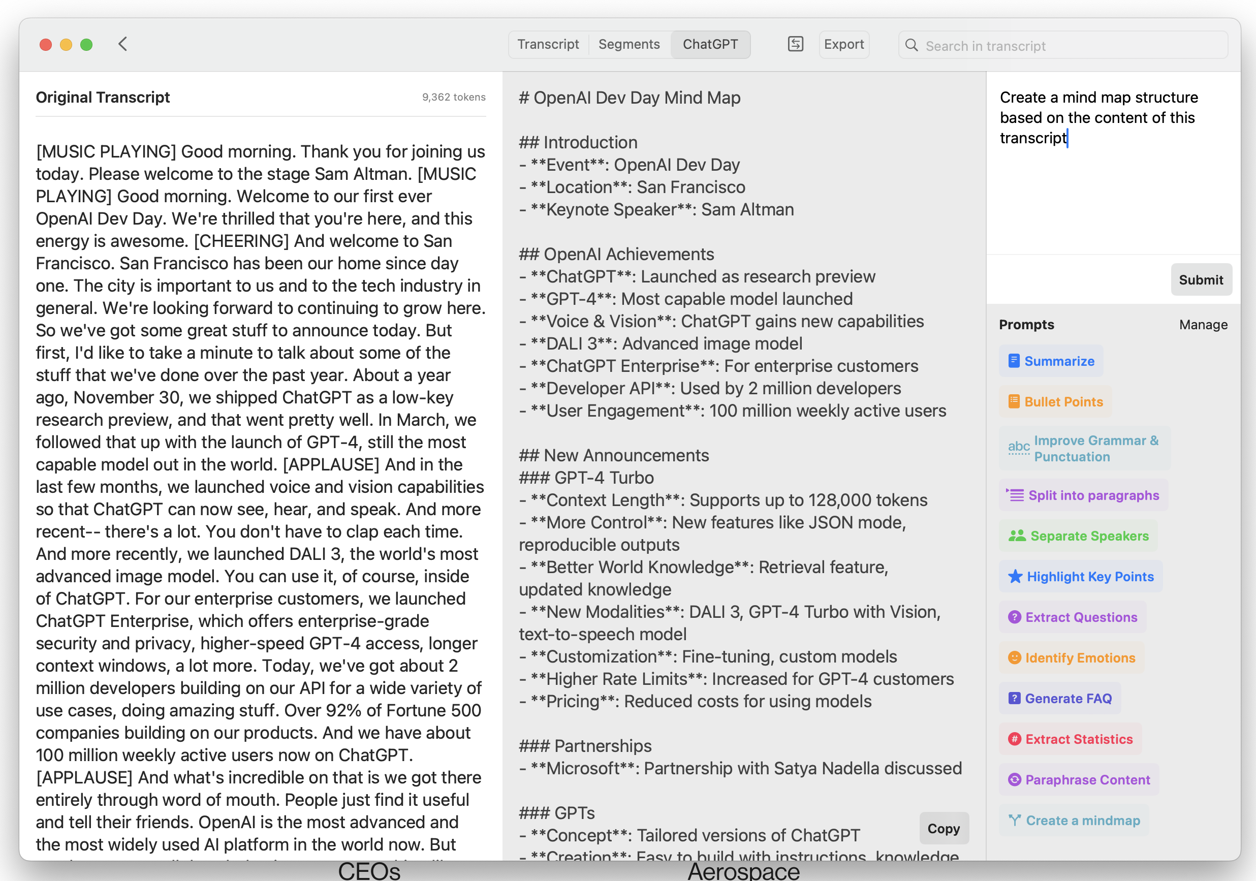Open the Segments tab
The height and width of the screenshot is (881, 1256).
pos(629,44)
